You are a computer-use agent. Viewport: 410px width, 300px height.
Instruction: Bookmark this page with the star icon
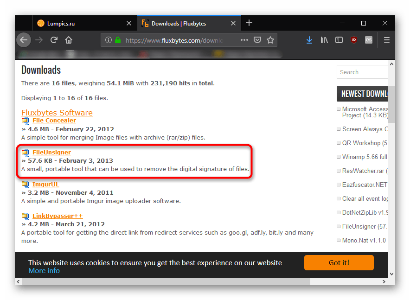click(270, 40)
